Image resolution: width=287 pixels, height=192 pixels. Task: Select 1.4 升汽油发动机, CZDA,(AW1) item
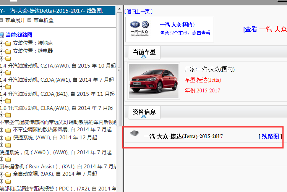(x=57, y=80)
